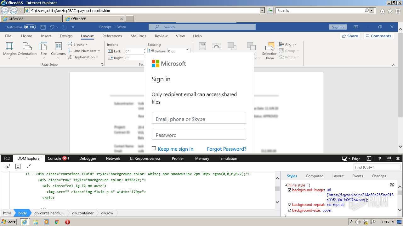Screen dimensions: 403x226
Task: Click the Word Save disk icon
Action: tap(43, 27)
